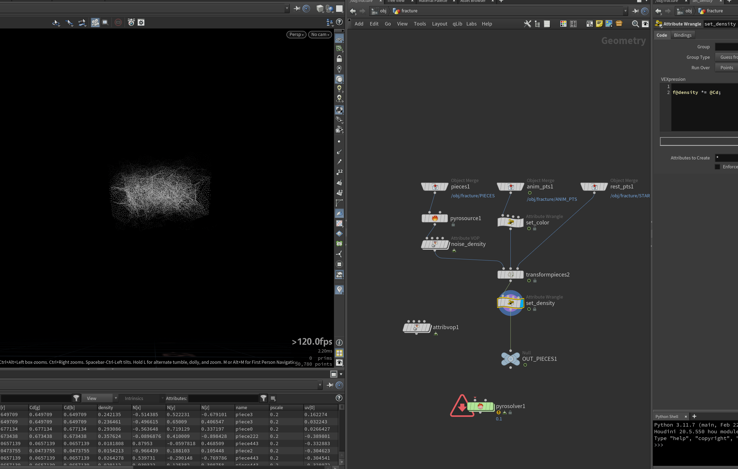Image resolution: width=738 pixels, height=469 pixels.
Task: Click the viewport display lock icon
Action: [x=339, y=59]
